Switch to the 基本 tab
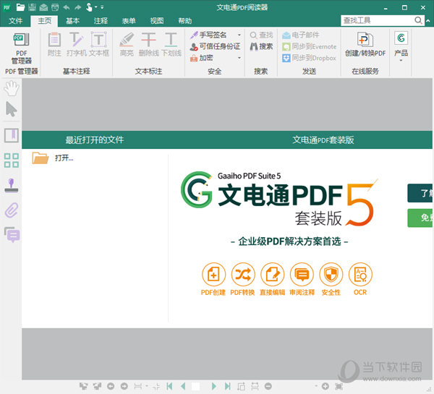The image size is (434, 394). coord(73,21)
